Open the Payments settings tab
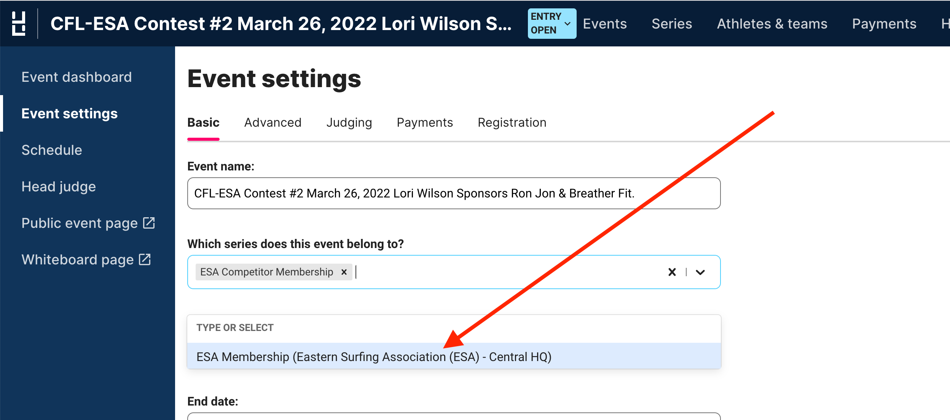The image size is (950, 420). pyautogui.click(x=425, y=123)
